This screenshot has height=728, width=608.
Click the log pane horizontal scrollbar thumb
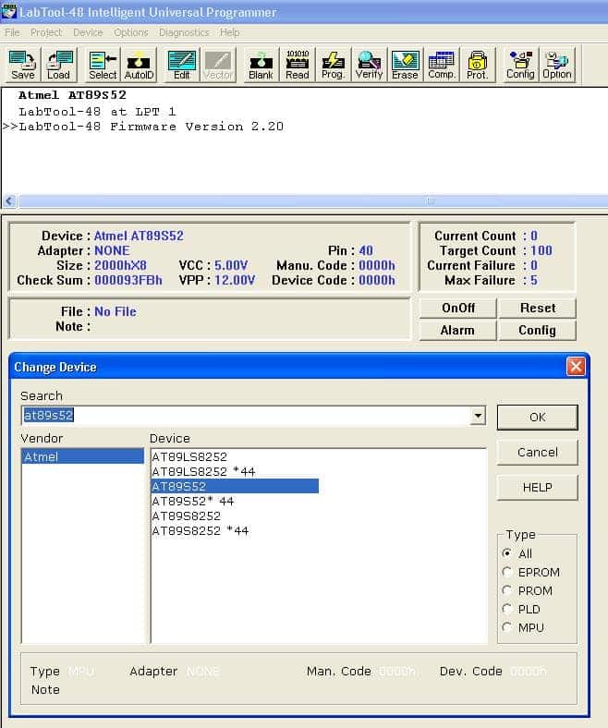point(313,201)
